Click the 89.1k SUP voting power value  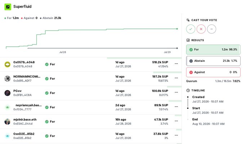[161, 105]
